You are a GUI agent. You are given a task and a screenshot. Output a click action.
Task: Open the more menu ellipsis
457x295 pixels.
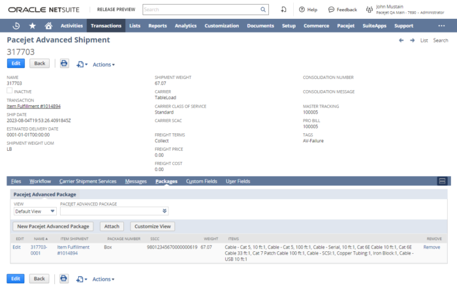441,25
